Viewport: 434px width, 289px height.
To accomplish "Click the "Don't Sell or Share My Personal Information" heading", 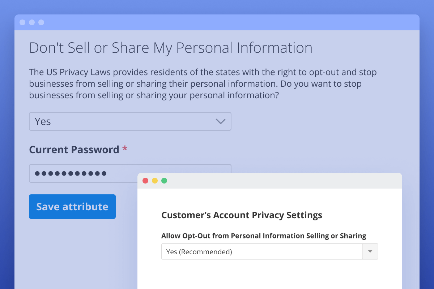I will pos(171,47).
